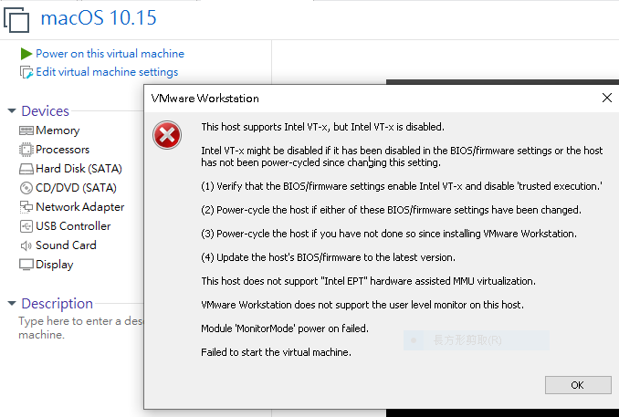Click the Hard Disk (SATA) drive icon
The image size is (619, 417).
[26, 169]
